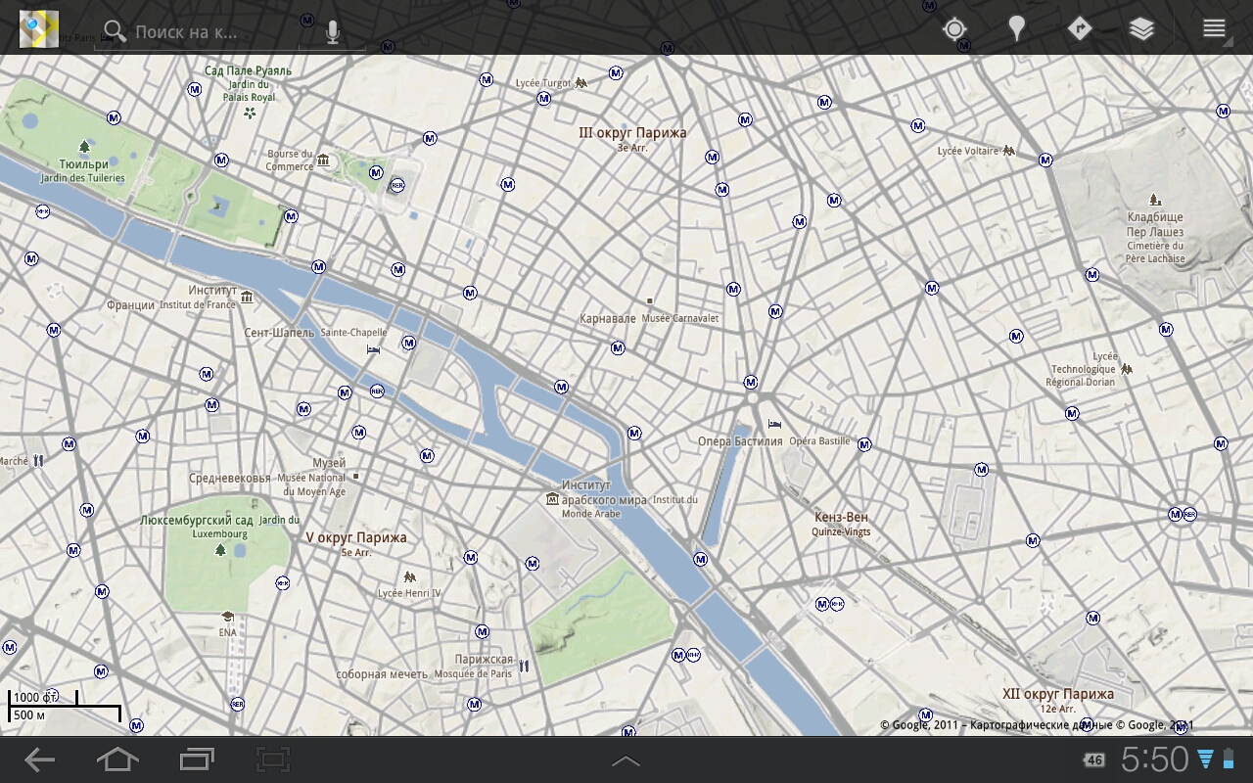The width and height of the screenshot is (1253, 783).
Task: Show recent apps
Action: click(x=197, y=760)
